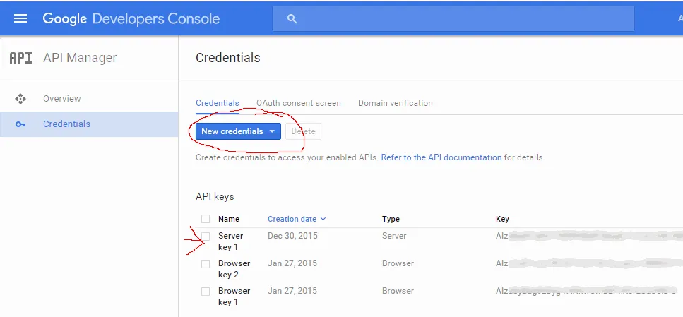The image size is (683, 317).
Task: Open the hamburger navigation menu
Action: (x=20, y=18)
